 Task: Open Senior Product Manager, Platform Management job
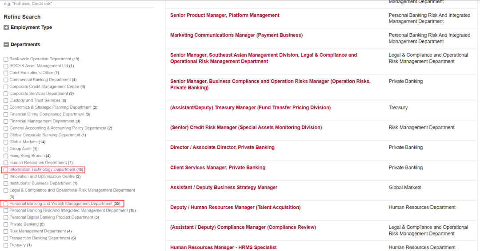(x=225, y=15)
